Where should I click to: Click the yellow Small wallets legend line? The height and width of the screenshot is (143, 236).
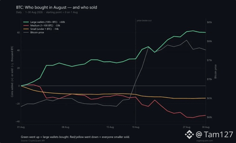(x=26, y=29)
